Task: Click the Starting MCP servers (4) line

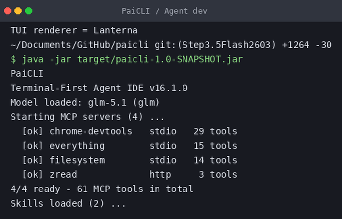Action: (x=87, y=117)
